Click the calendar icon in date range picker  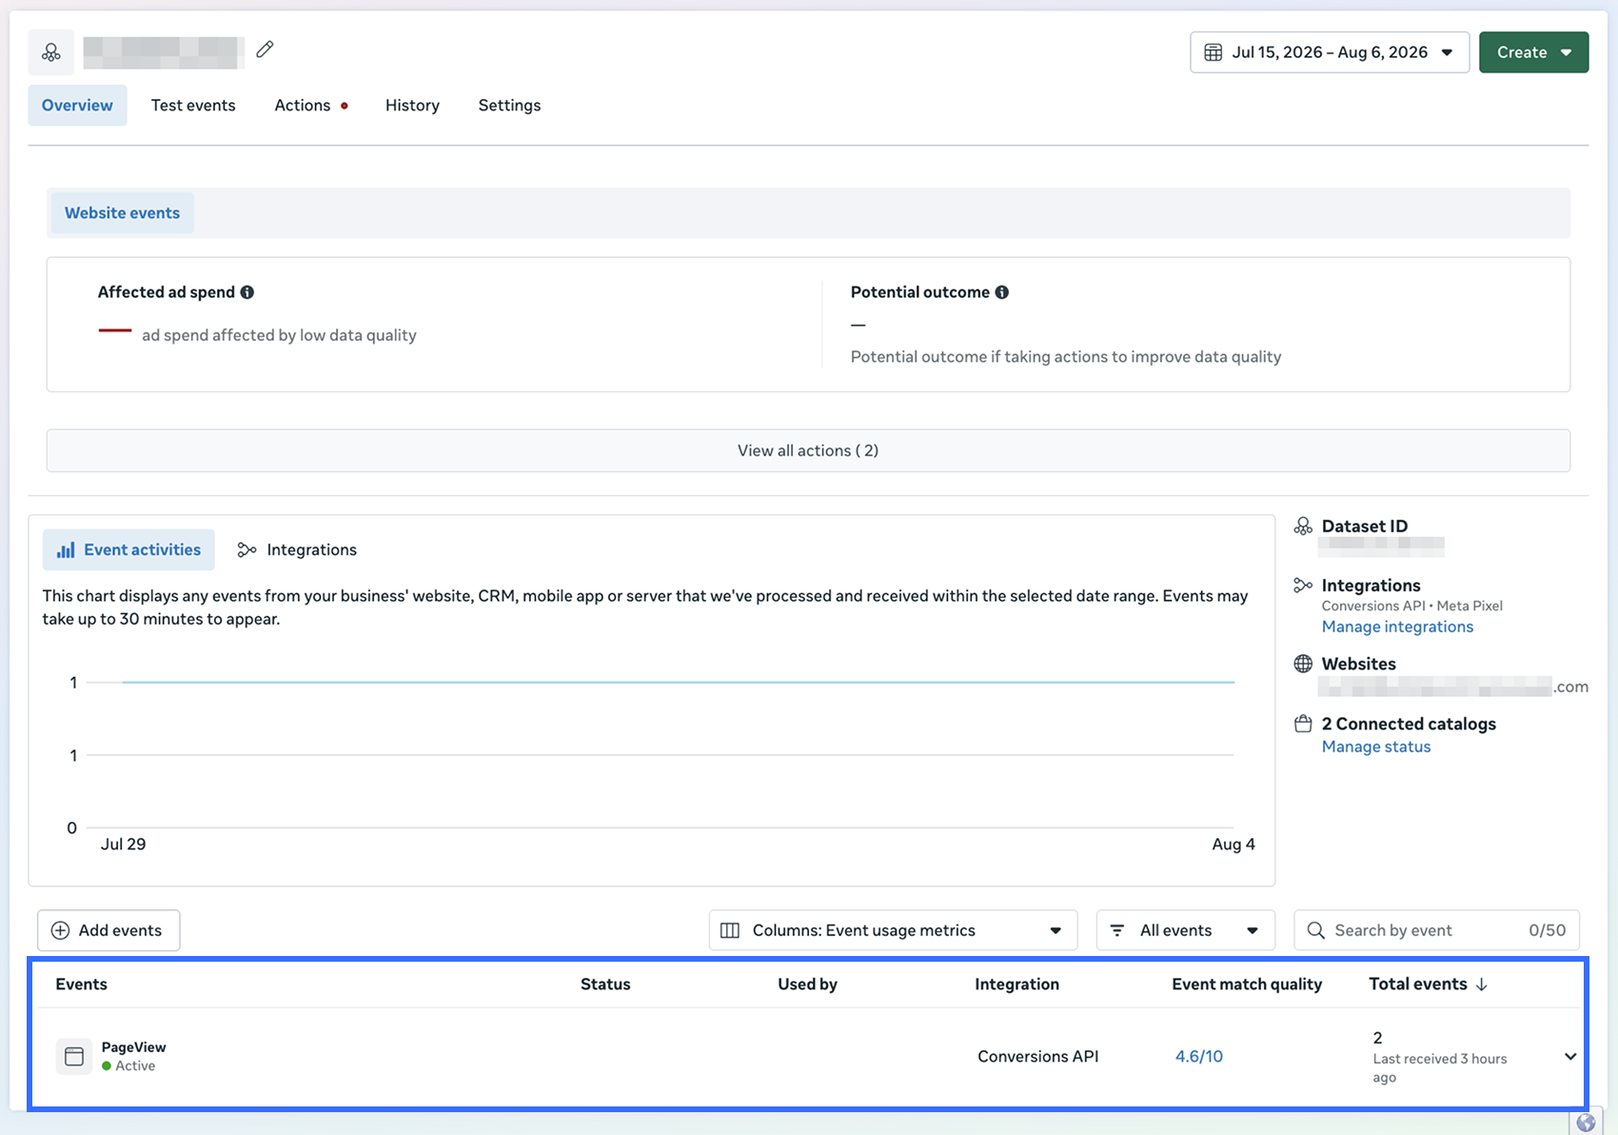point(1213,52)
